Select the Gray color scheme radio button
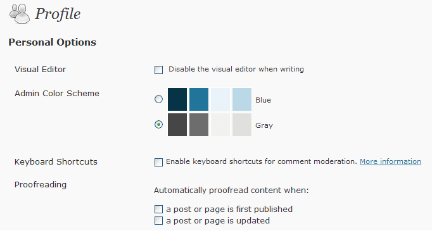Viewport: 432px width, 238px height. click(x=158, y=125)
